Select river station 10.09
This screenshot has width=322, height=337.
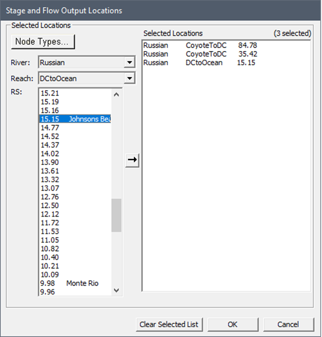(x=75, y=275)
